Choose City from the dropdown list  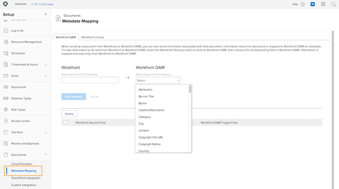(141, 124)
